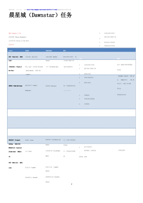
Task: Select the Iron-Breaker Mine location text
Action: click(x=53, y=154)
